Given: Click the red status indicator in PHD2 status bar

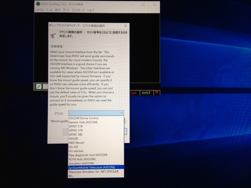Looking at the screenshot, I should click(x=156, y=92).
